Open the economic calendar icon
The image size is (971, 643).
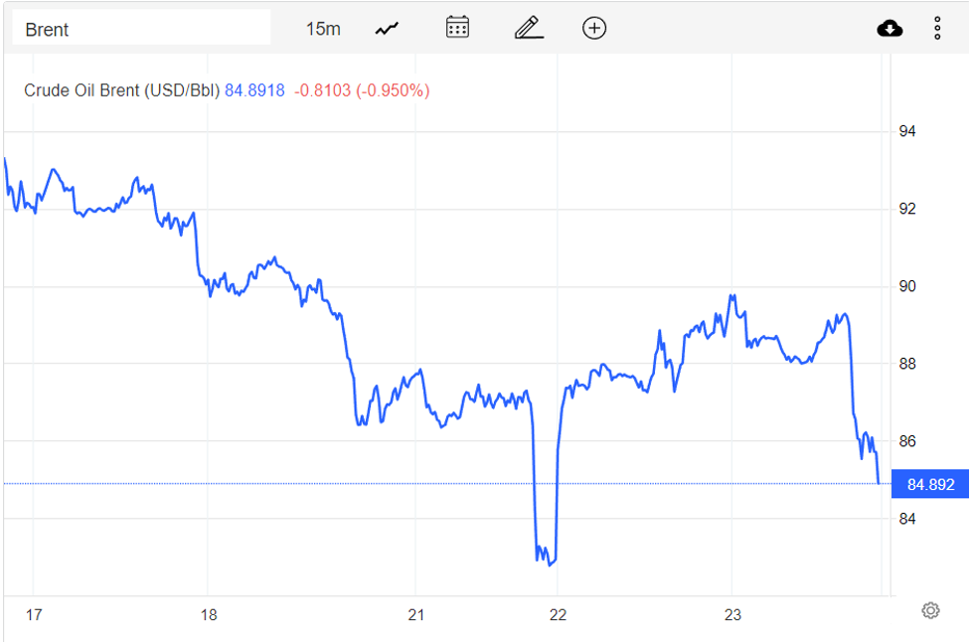pyautogui.click(x=456, y=28)
